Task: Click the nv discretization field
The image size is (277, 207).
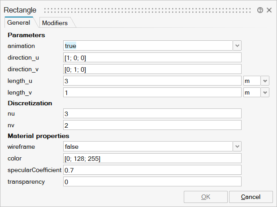Action: tap(152, 125)
